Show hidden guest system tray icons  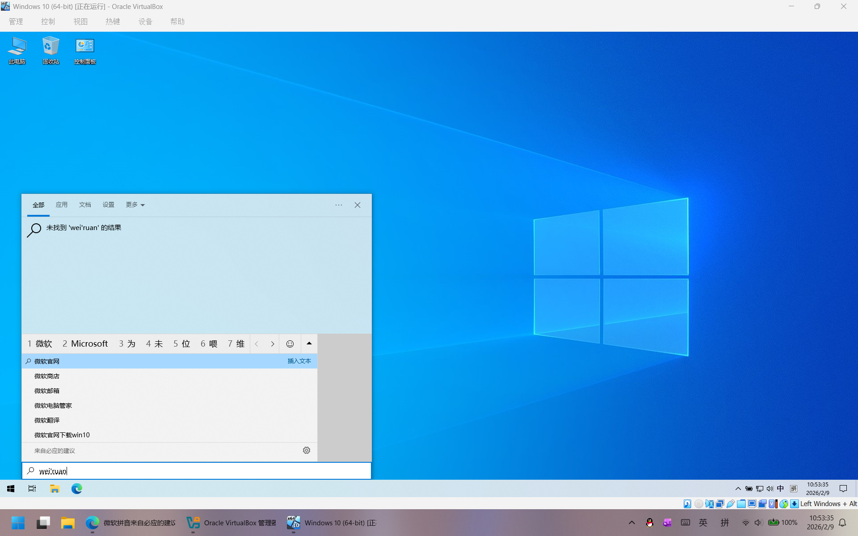click(738, 489)
